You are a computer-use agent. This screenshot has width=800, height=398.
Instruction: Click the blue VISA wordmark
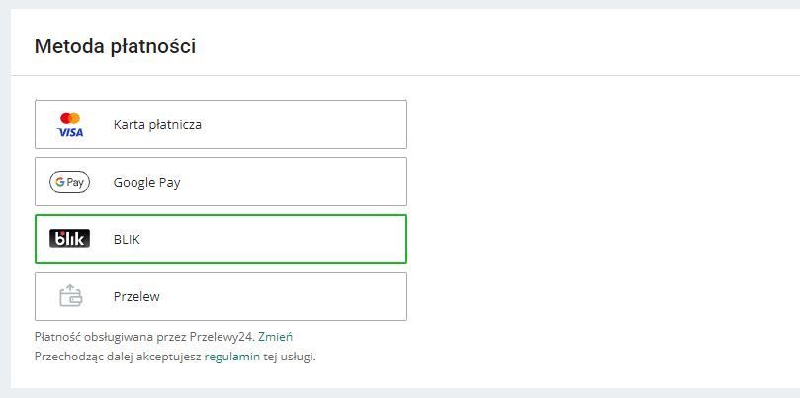(70, 131)
